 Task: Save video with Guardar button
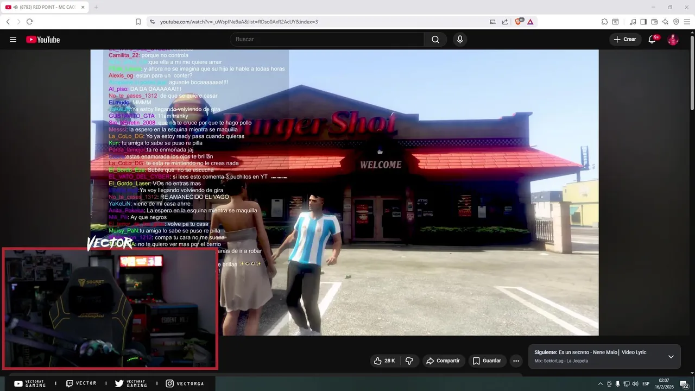click(486, 361)
